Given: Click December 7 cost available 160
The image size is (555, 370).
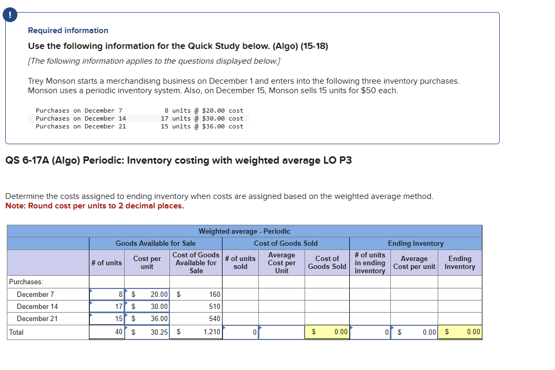Looking at the screenshot, I should [196, 294].
